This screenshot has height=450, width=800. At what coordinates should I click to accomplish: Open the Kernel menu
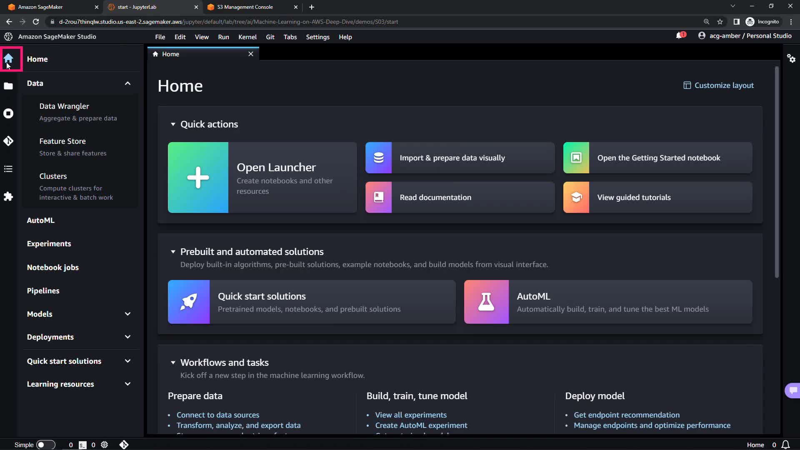point(247,37)
